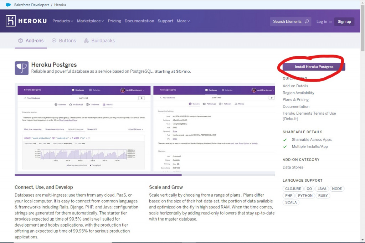Switch to the Buildpacks tab
This screenshot has width=365, height=243.
(99, 41)
